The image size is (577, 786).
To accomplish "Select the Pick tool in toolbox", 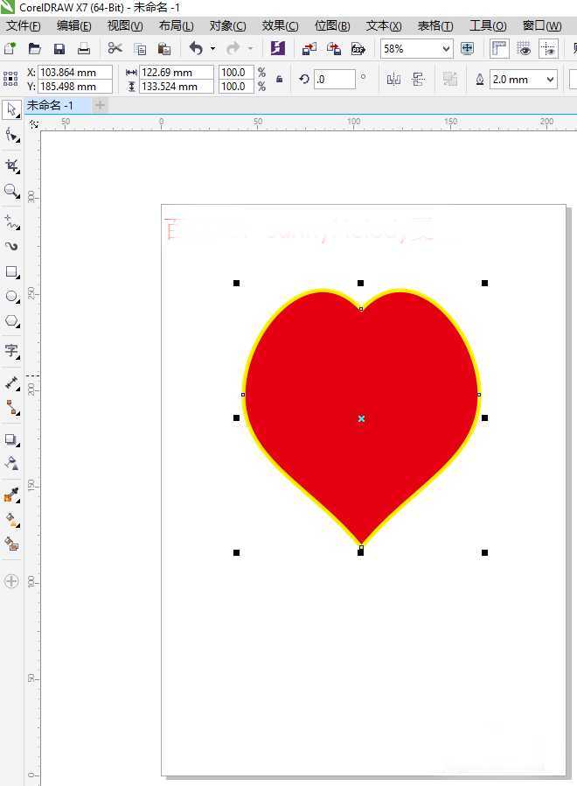I will [x=11, y=109].
